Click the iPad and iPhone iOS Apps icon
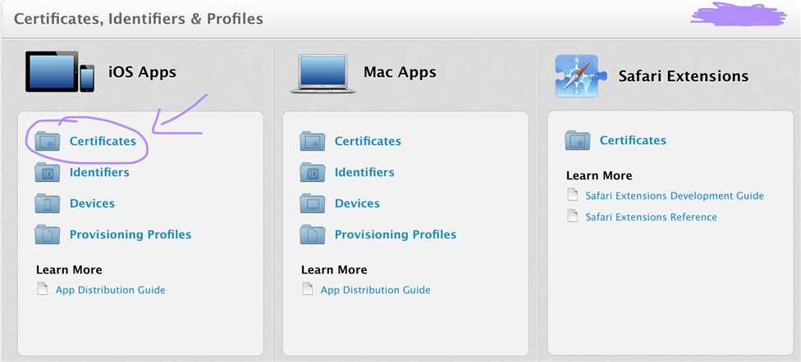801x362 pixels. pos(60,71)
